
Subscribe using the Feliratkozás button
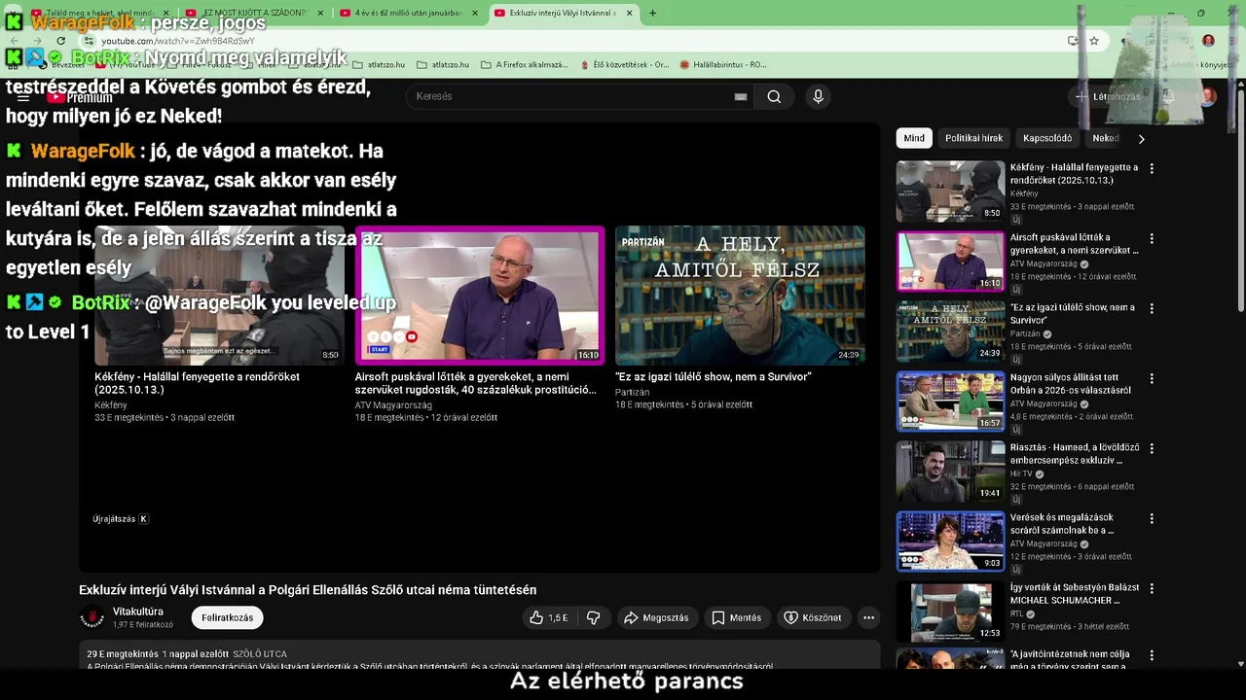point(228,617)
